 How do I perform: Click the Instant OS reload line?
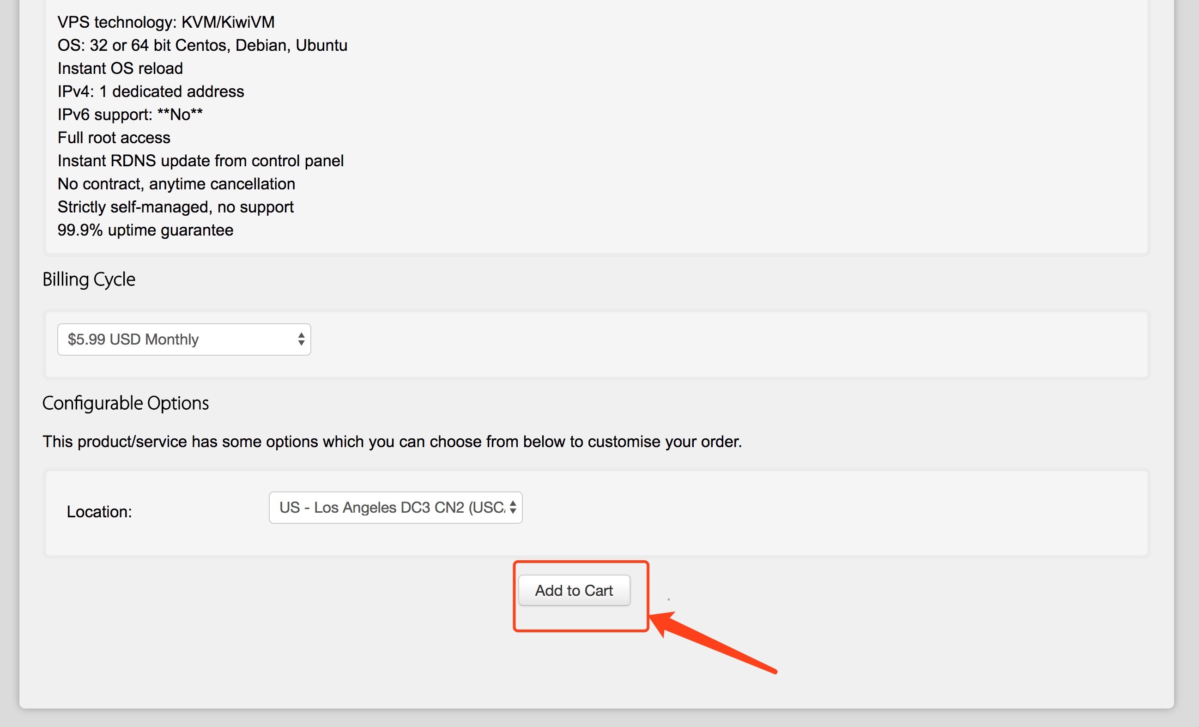click(x=120, y=68)
